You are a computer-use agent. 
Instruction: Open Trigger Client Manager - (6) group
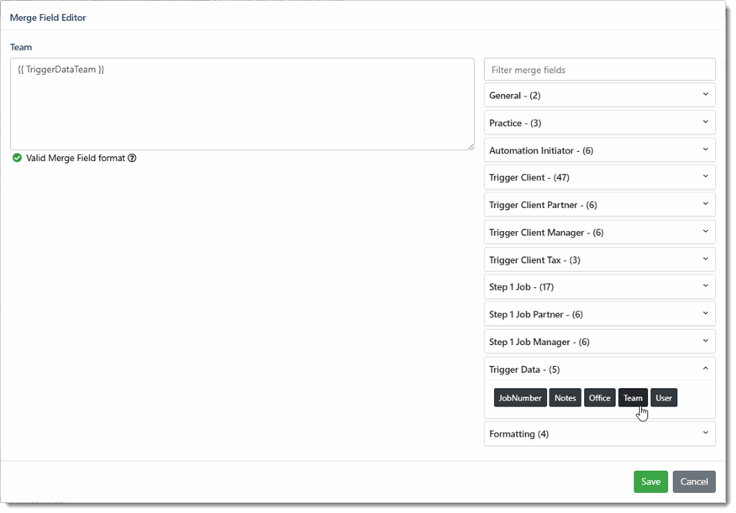(x=599, y=233)
